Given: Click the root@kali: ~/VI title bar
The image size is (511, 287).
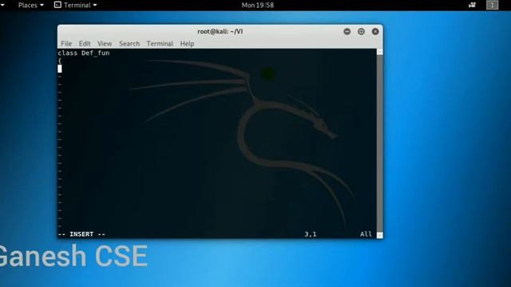Looking at the screenshot, I should [x=220, y=32].
